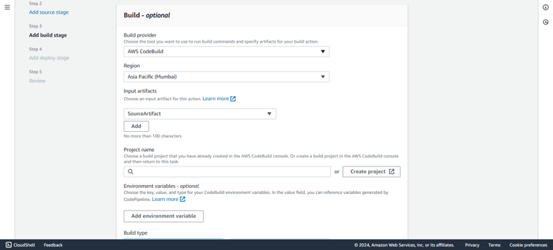Open the Terms link in footer
Image resolution: width=553 pixels, height=250 pixels.
[x=494, y=245]
